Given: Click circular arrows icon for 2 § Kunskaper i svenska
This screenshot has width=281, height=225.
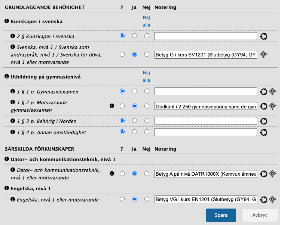Looking at the screenshot, I should 264,36.
